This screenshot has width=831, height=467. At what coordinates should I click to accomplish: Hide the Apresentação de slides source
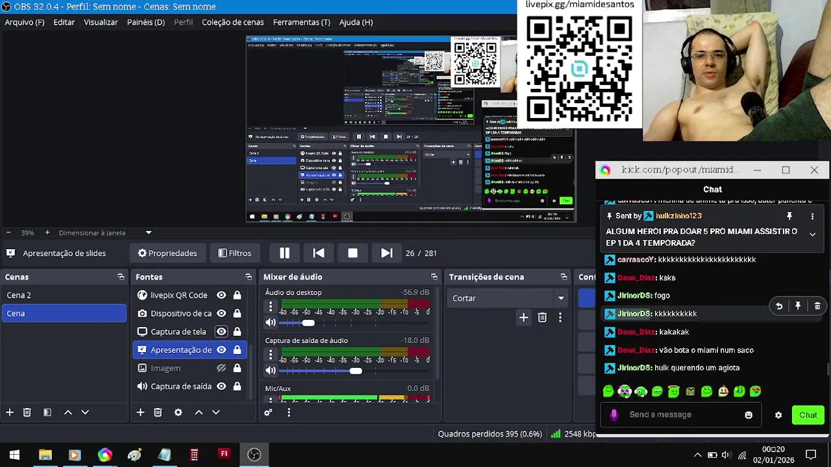[x=221, y=350]
